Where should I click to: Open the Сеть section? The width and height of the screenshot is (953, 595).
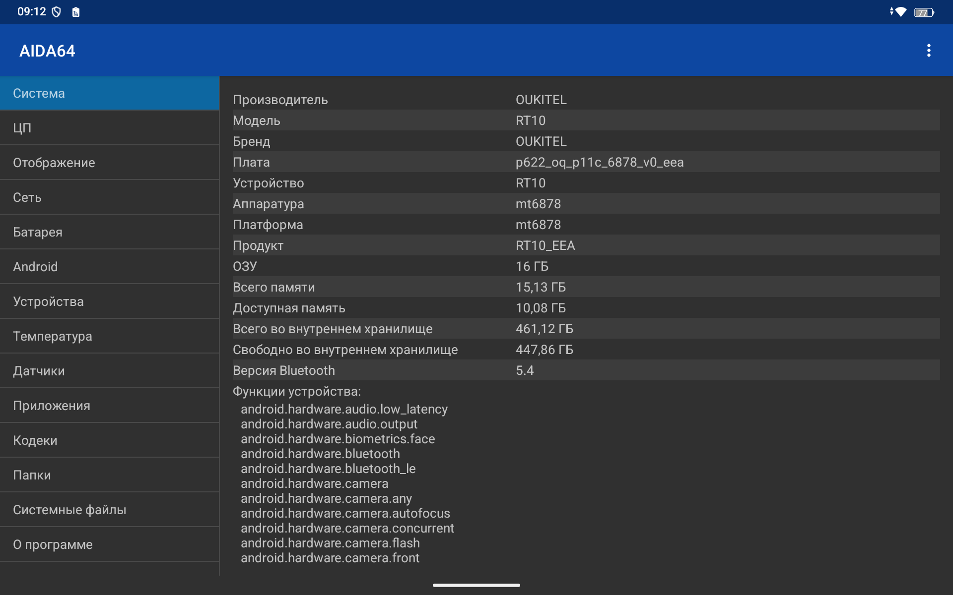pos(109,197)
